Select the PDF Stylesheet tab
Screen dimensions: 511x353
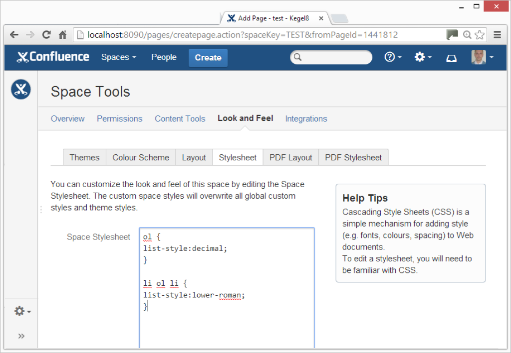coord(353,157)
